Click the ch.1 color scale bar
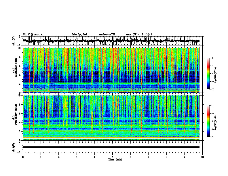This screenshot has width=228, height=176. point(208,74)
